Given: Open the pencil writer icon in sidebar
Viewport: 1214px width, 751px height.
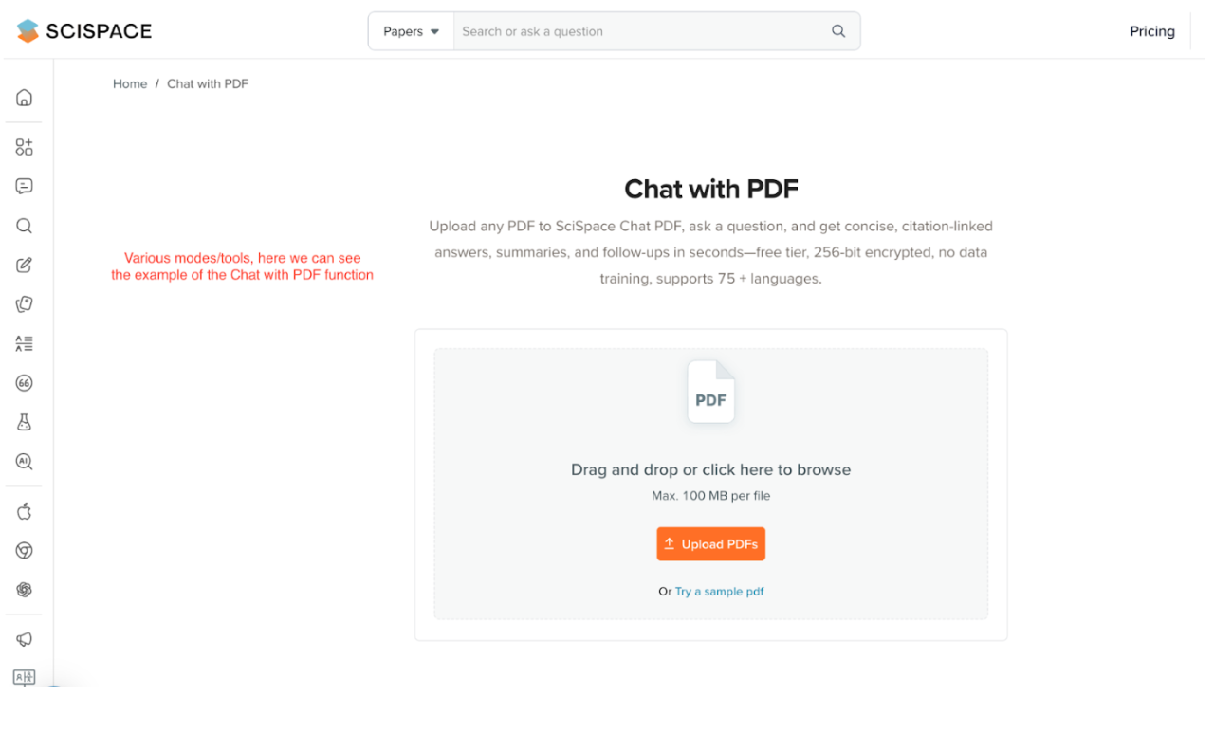Looking at the screenshot, I should 25,266.
